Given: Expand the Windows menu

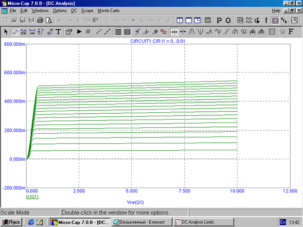Looking at the screenshot, I should (x=40, y=10).
